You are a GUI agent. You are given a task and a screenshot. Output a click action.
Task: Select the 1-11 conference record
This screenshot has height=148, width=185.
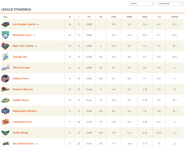pos(114,144)
